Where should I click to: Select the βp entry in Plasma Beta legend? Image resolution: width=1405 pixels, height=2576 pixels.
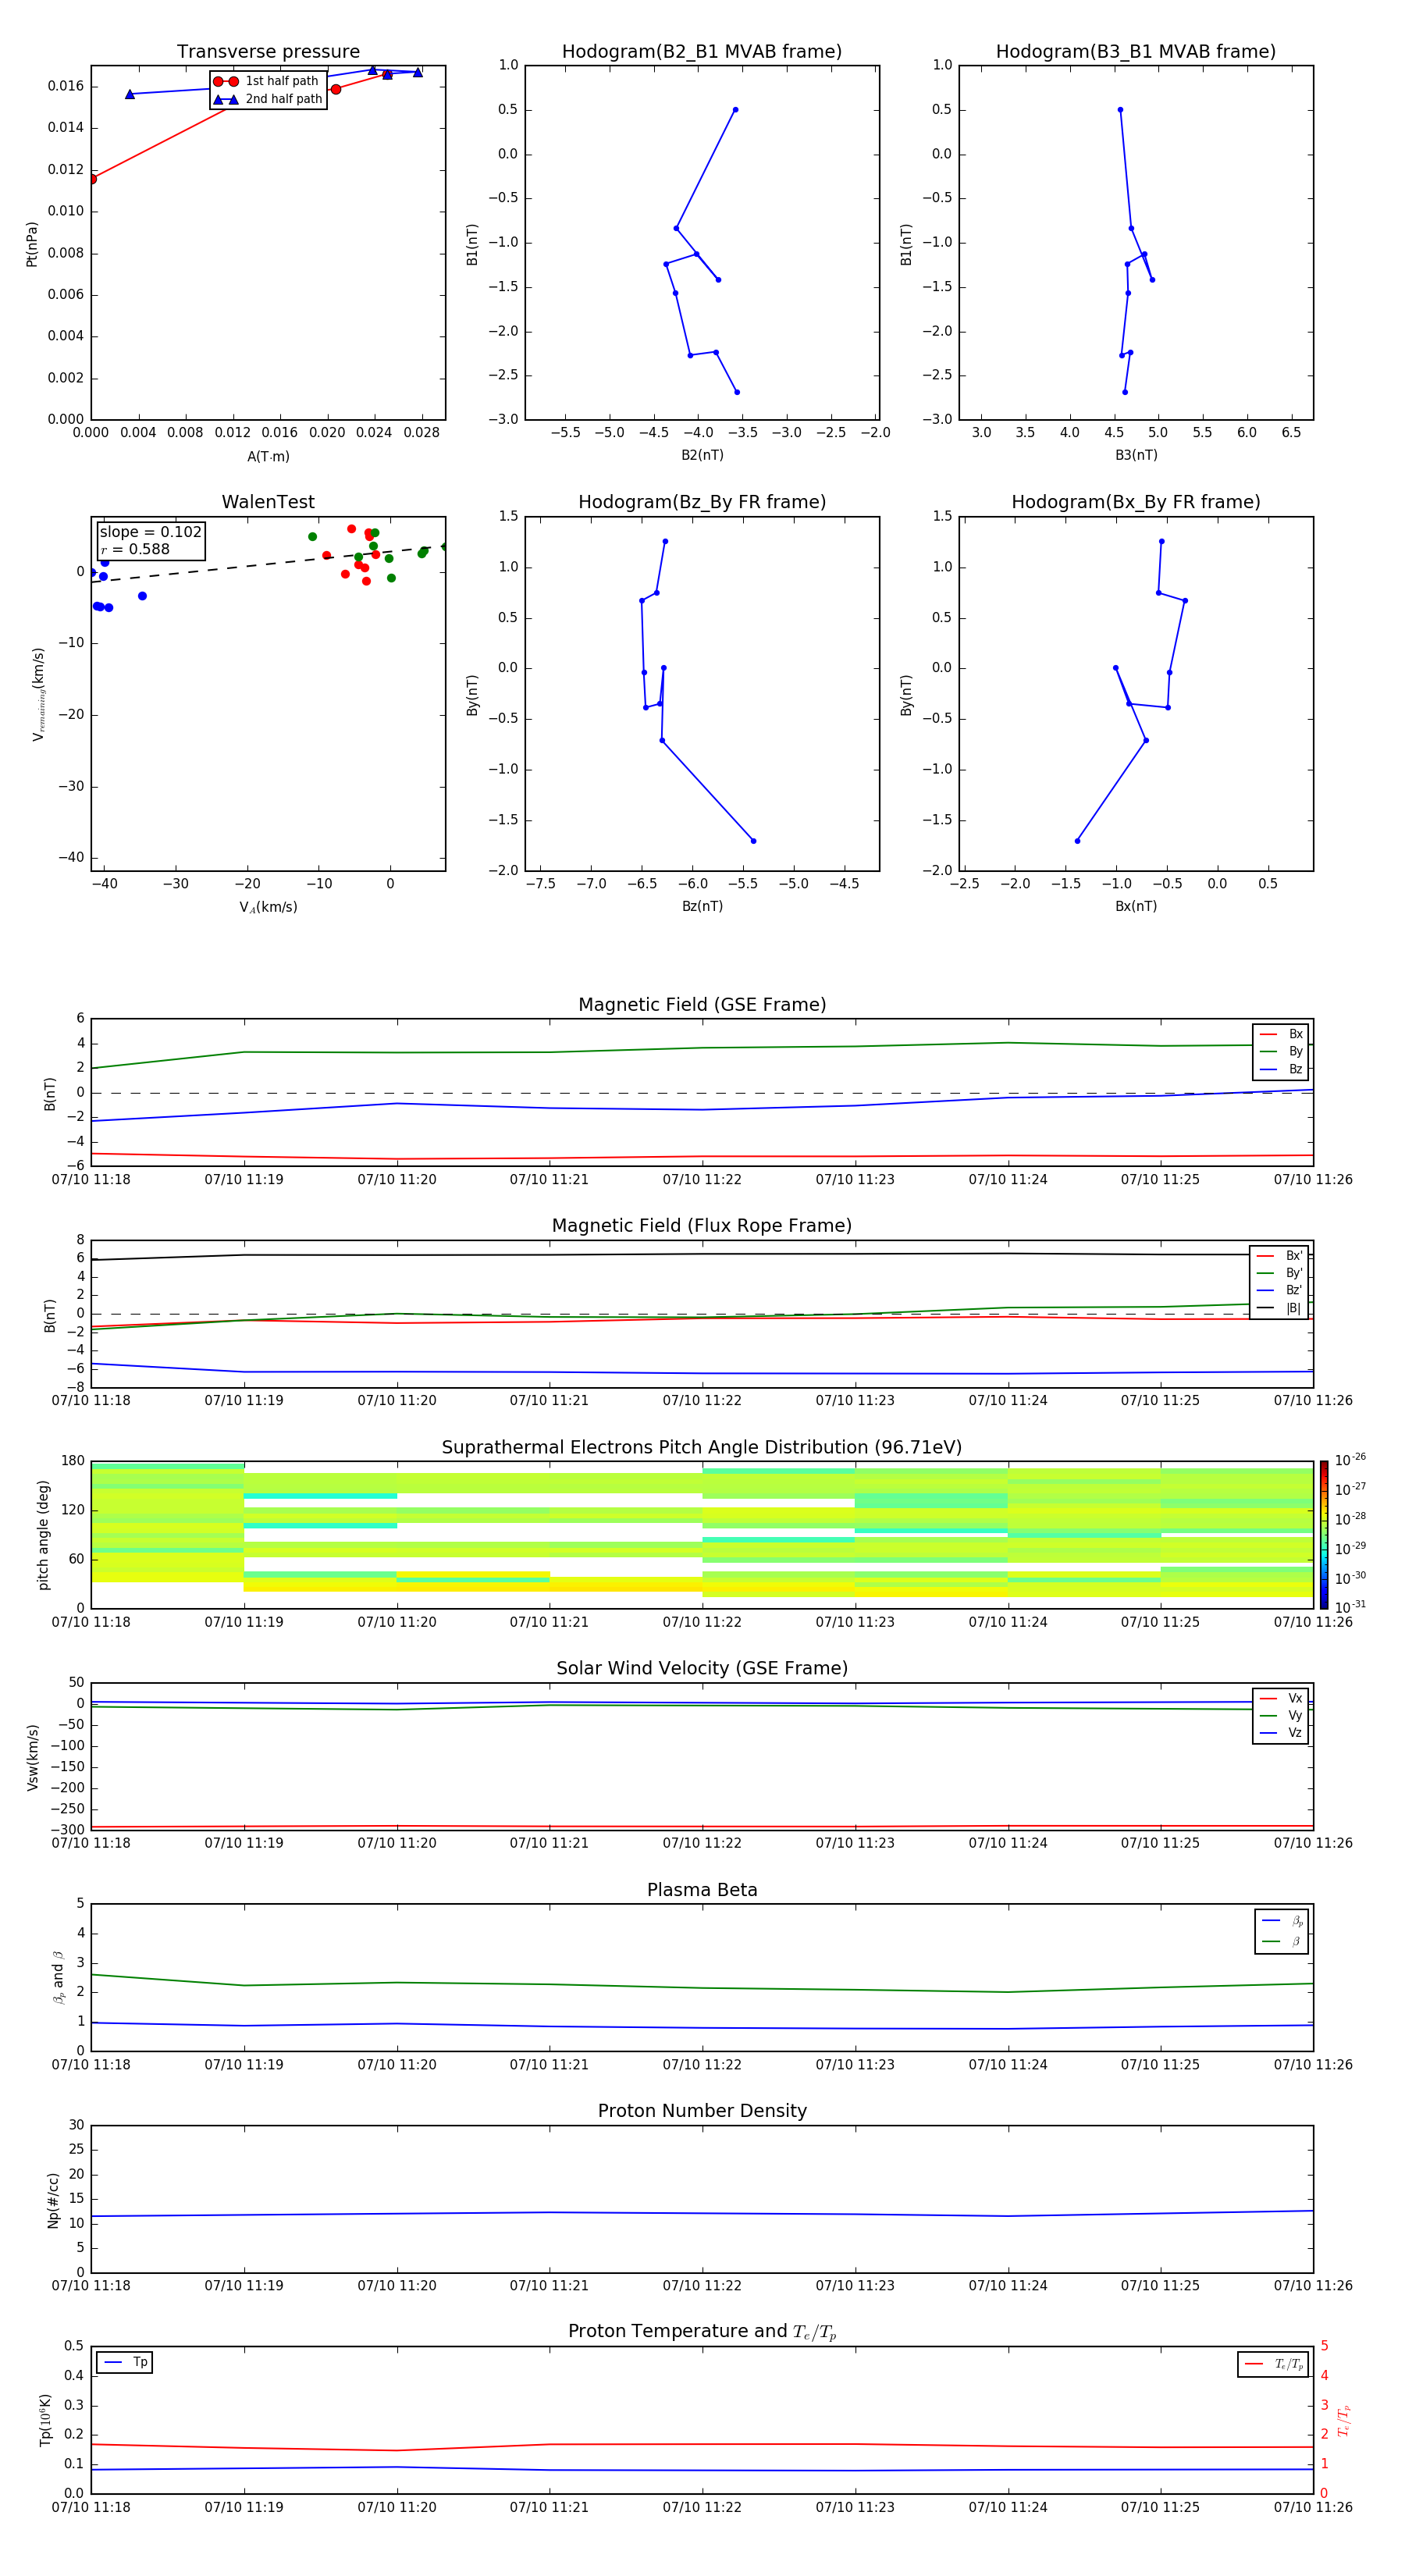click(1282, 1921)
